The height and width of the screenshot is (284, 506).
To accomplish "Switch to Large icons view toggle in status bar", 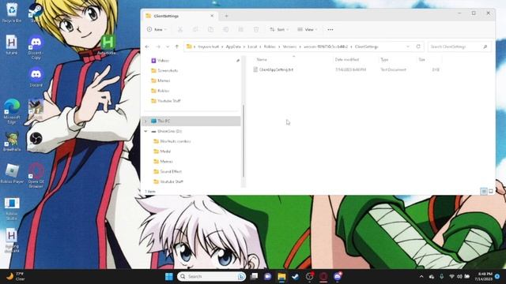I will [x=491, y=191].
